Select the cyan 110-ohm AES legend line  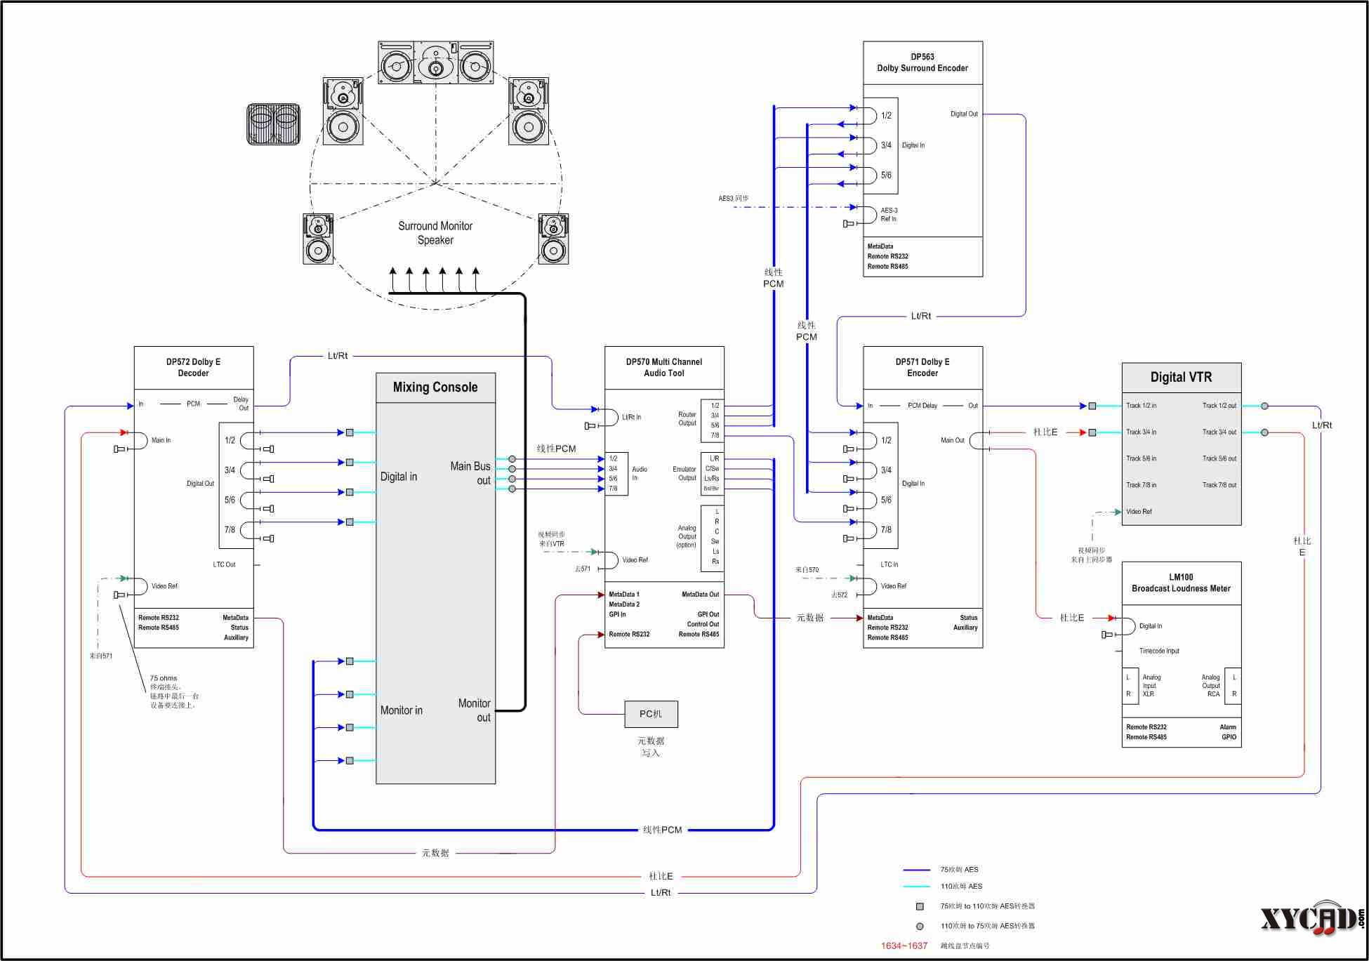917,887
